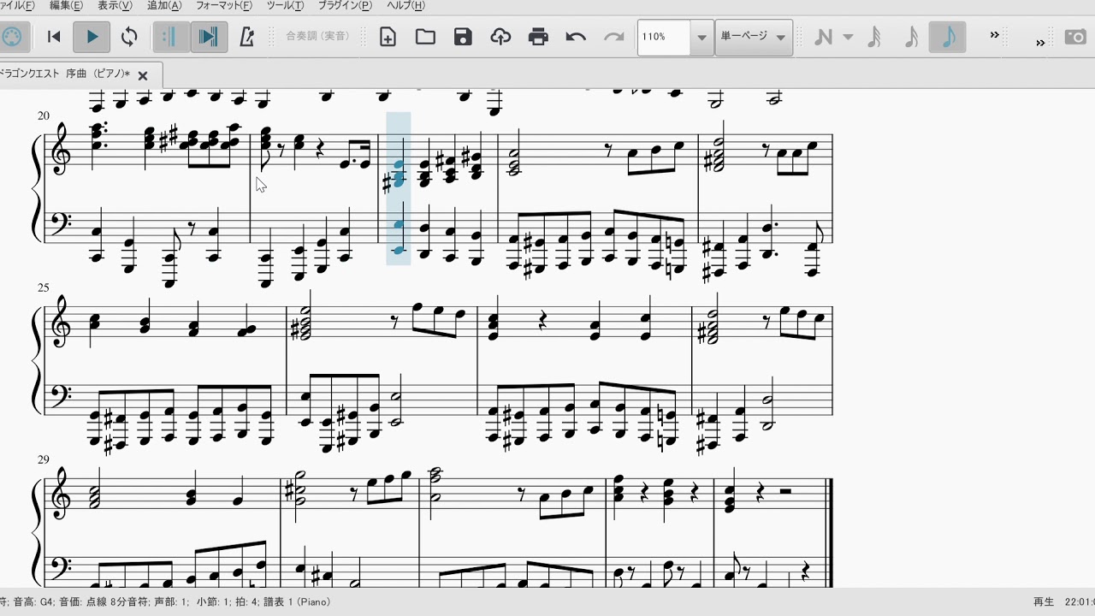This screenshot has width=1095, height=616.
Task: Create a new score
Action: coord(388,37)
